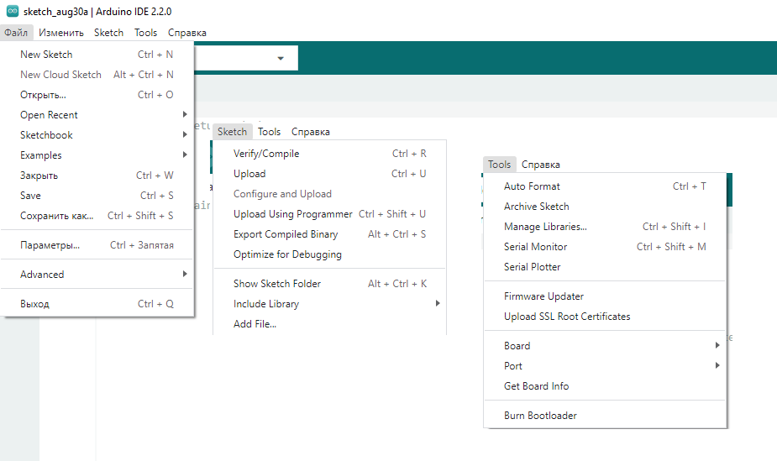The width and height of the screenshot is (777, 461).
Task: Select Verify/Compile
Action: tap(330, 154)
